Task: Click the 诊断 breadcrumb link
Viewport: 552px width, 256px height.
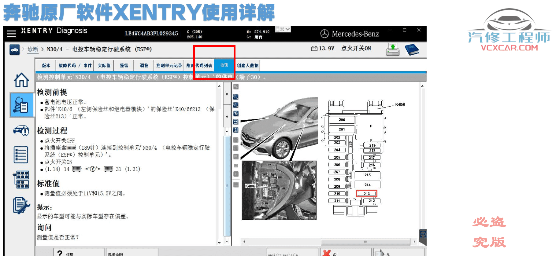Action: tap(33, 49)
